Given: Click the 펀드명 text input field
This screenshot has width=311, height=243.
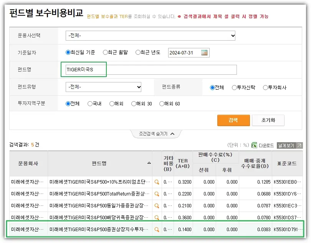Looking at the screenshot, I should pos(151,70).
